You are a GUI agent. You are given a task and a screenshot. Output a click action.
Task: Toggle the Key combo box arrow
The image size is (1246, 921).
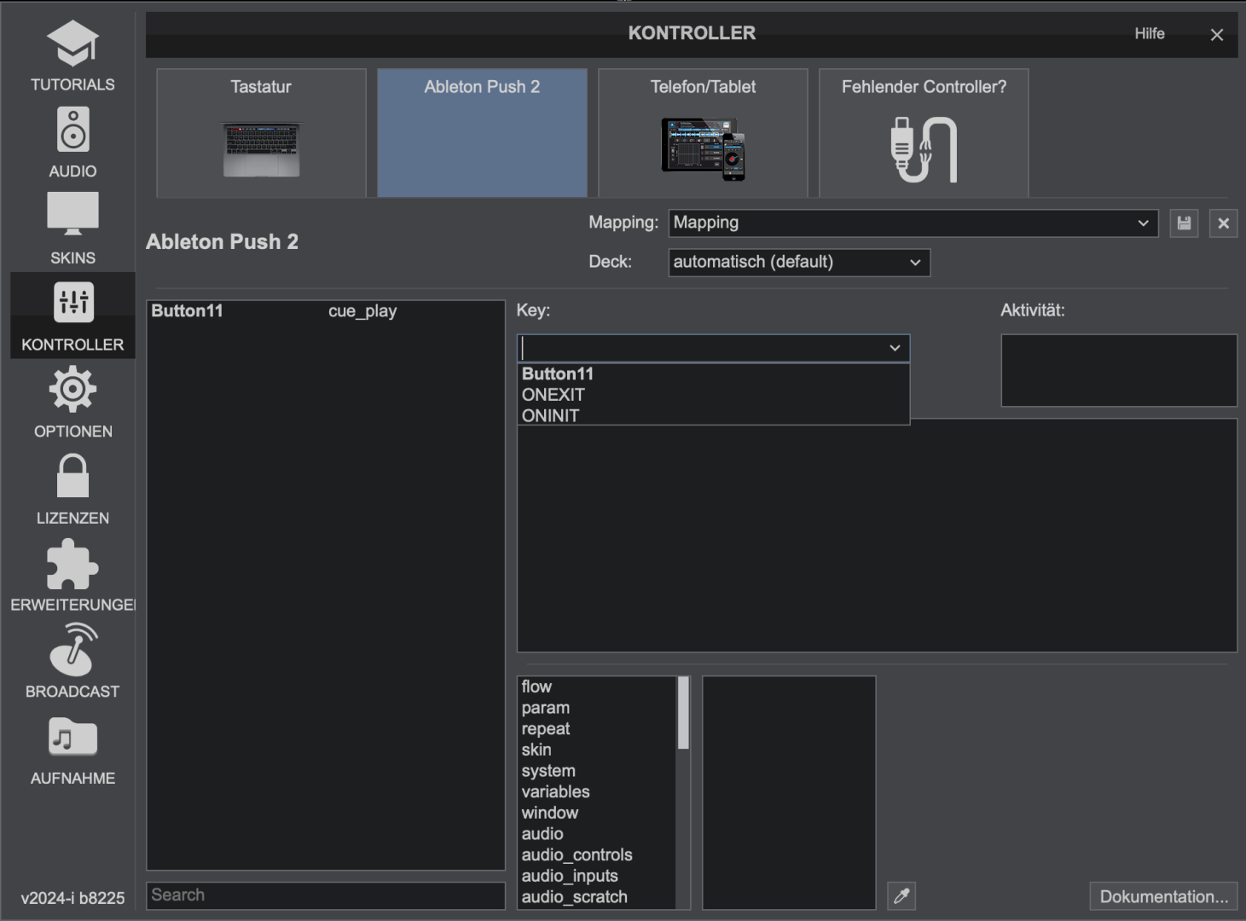(895, 348)
